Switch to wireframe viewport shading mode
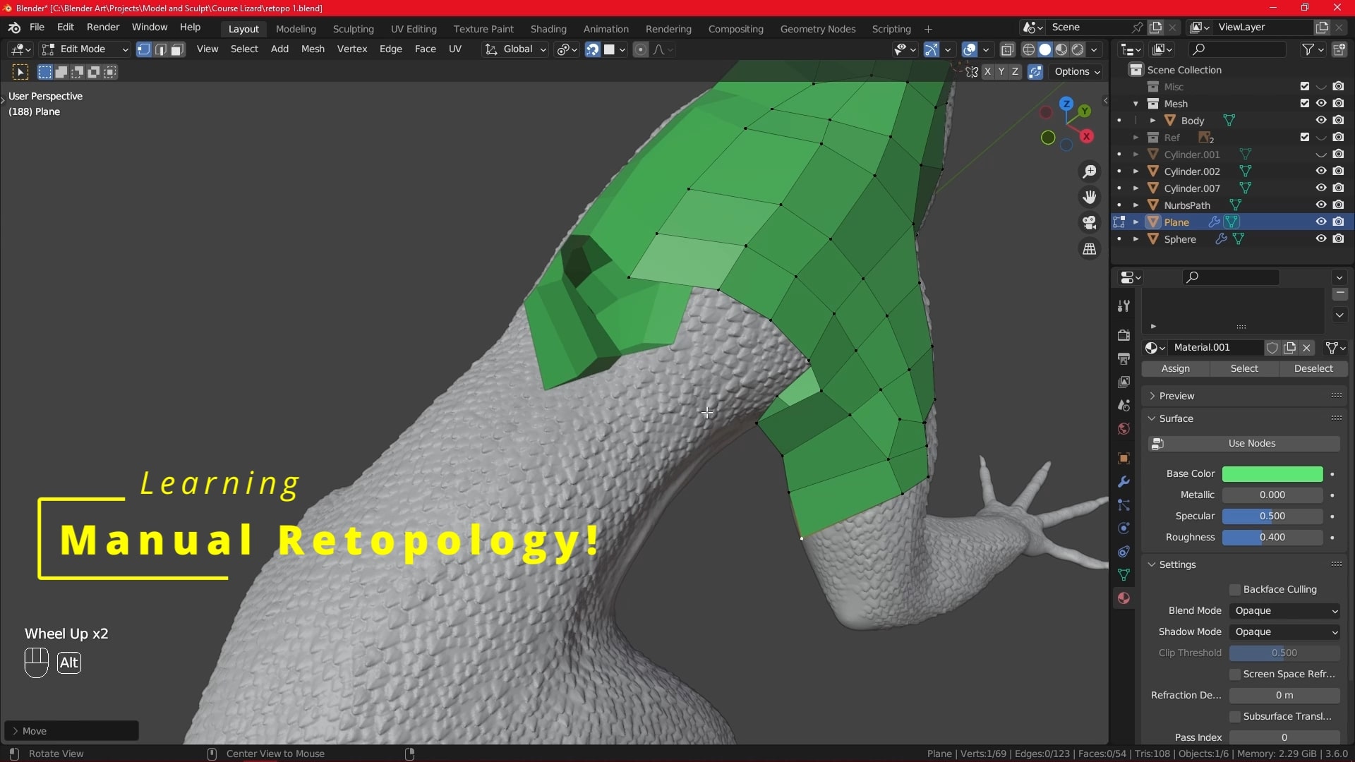 pyautogui.click(x=1028, y=49)
